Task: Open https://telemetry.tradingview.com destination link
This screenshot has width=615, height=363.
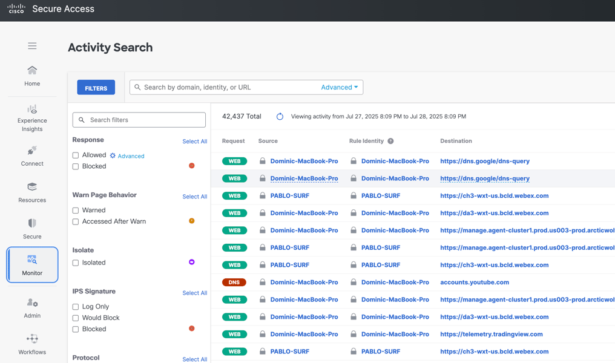Action: pos(492,334)
